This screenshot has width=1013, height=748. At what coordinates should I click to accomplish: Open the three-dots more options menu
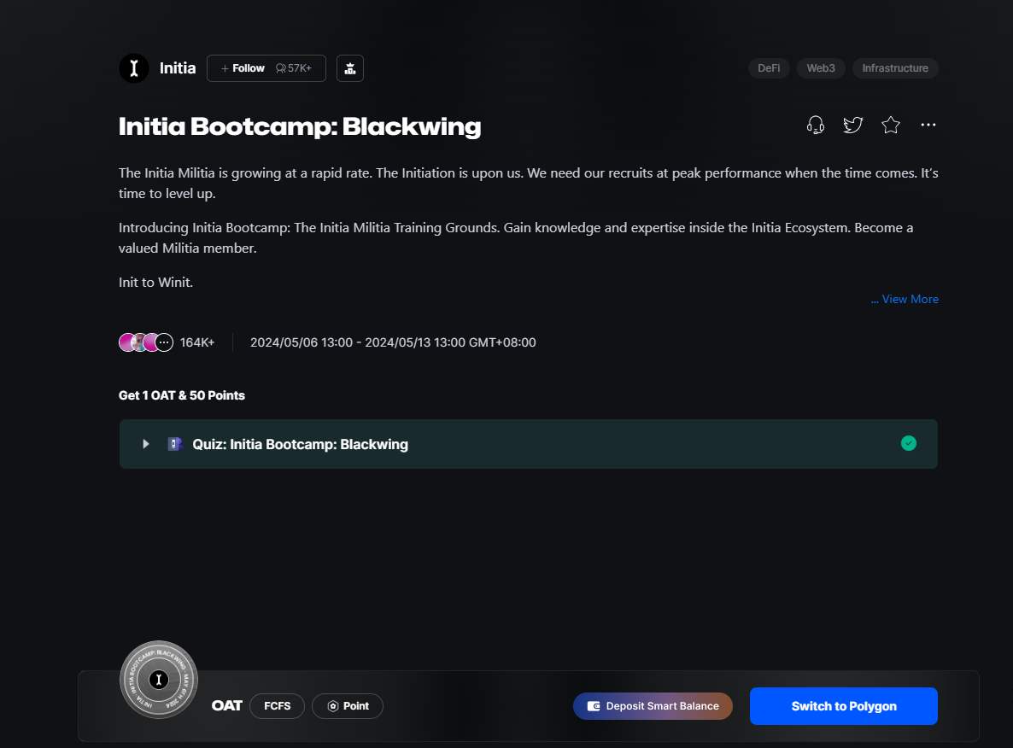click(x=928, y=125)
